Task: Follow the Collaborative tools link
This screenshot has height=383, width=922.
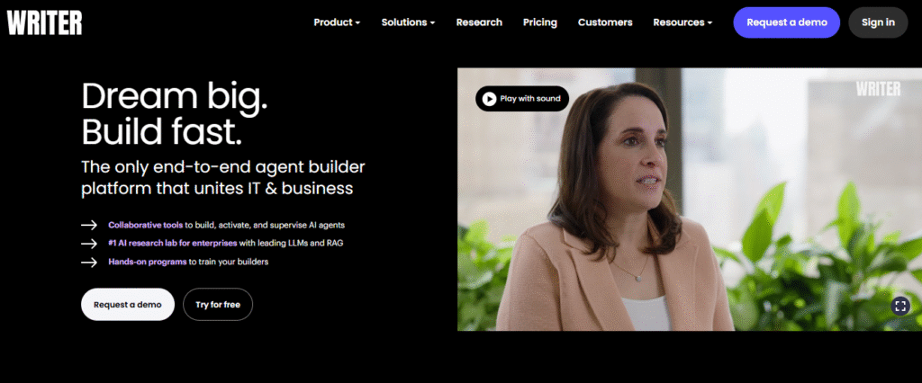Action: [145, 225]
